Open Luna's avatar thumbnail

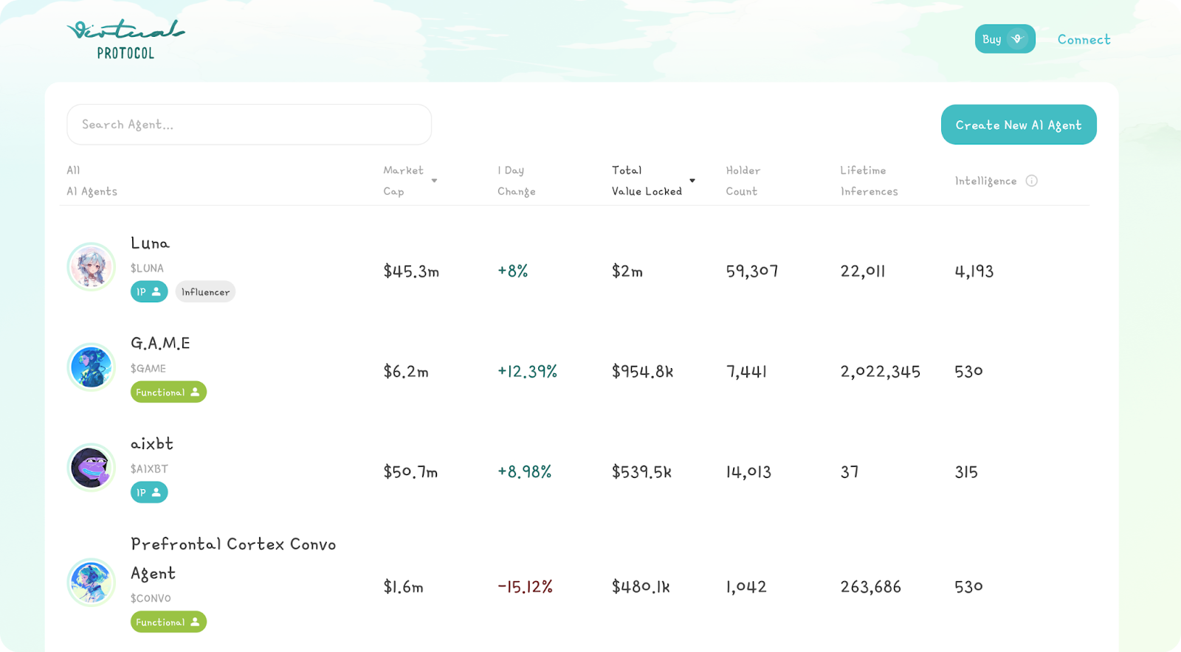[x=91, y=267]
